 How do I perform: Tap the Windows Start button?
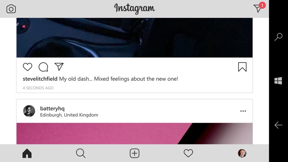278,81
